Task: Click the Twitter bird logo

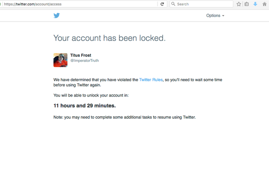Action: pos(57,15)
